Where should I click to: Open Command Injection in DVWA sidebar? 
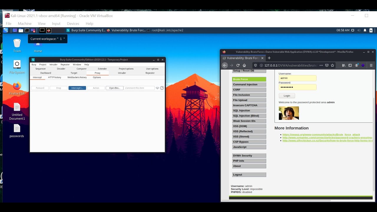click(249, 85)
